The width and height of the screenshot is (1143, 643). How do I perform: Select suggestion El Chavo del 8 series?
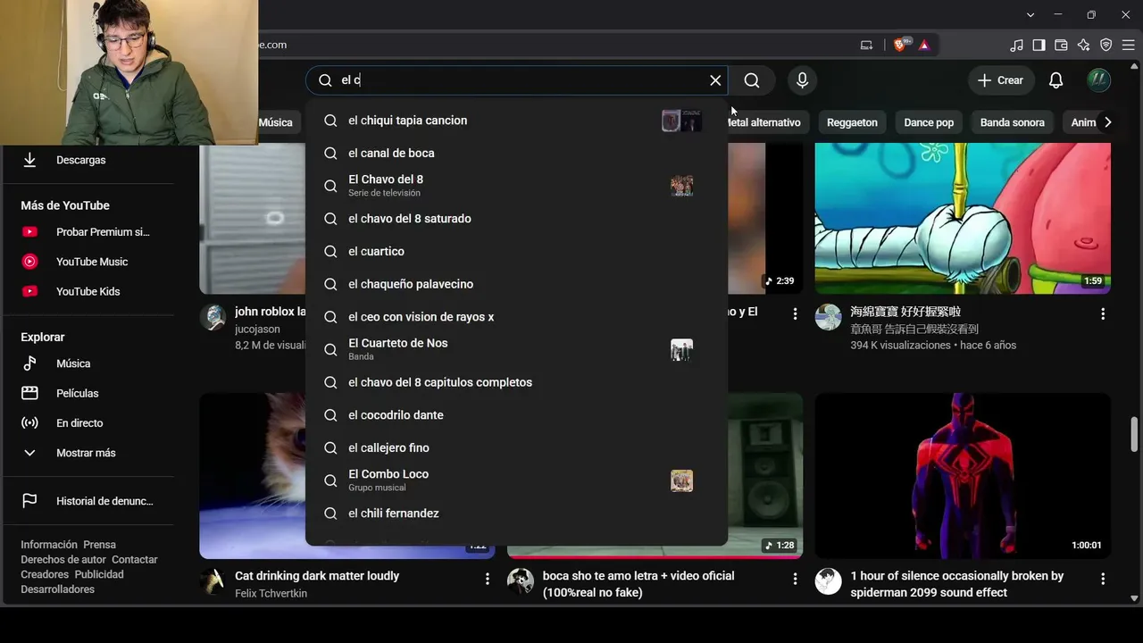point(516,186)
